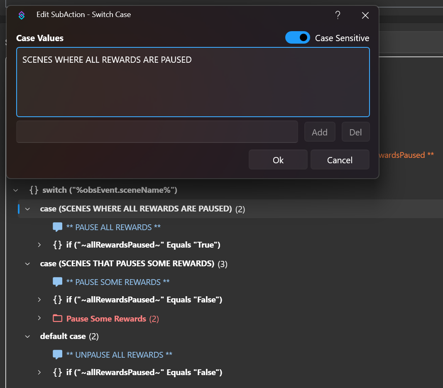Click braces icon of allRewardsPaused Equals True
Image resolution: width=443 pixels, height=388 pixels.
pos(58,245)
